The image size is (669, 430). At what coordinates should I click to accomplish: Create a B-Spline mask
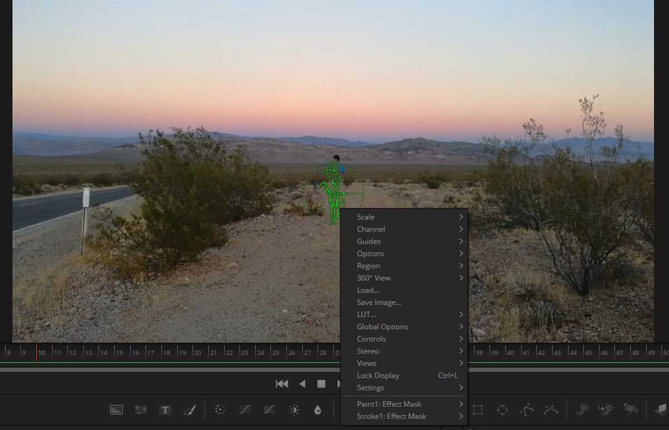pyautogui.click(x=550, y=409)
